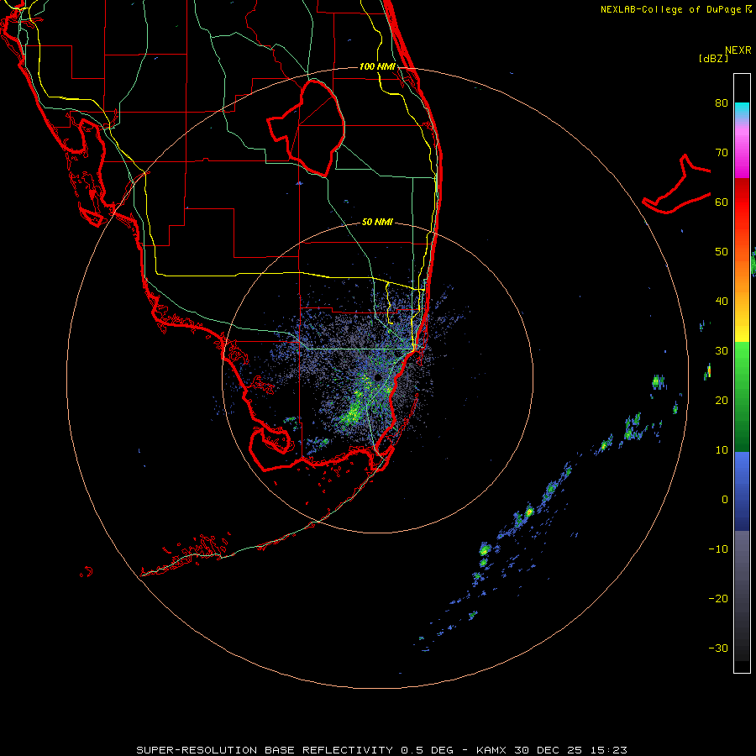The height and width of the screenshot is (756, 756).
Task: Click the Grand Bahama island outline
Action: 676,184
